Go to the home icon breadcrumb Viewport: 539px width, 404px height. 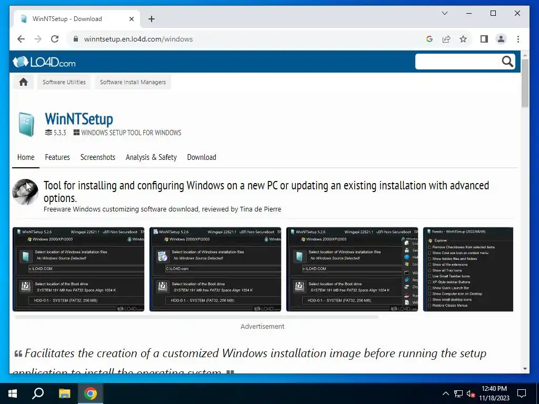(23, 82)
